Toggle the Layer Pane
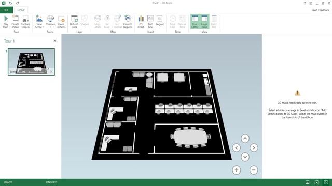The width and height of the screenshot is (332, 186). pyautogui.click(x=204, y=22)
